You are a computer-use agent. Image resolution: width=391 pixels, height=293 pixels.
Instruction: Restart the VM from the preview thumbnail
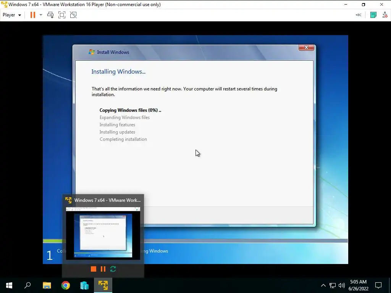pos(113,269)
